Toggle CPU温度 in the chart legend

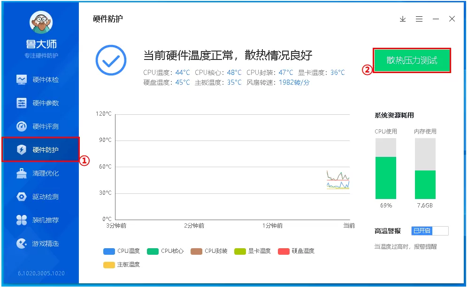tap(121, 251)
